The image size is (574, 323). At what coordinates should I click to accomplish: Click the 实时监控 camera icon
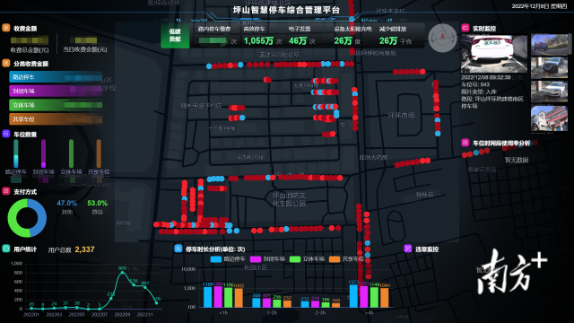click(465, 28)
